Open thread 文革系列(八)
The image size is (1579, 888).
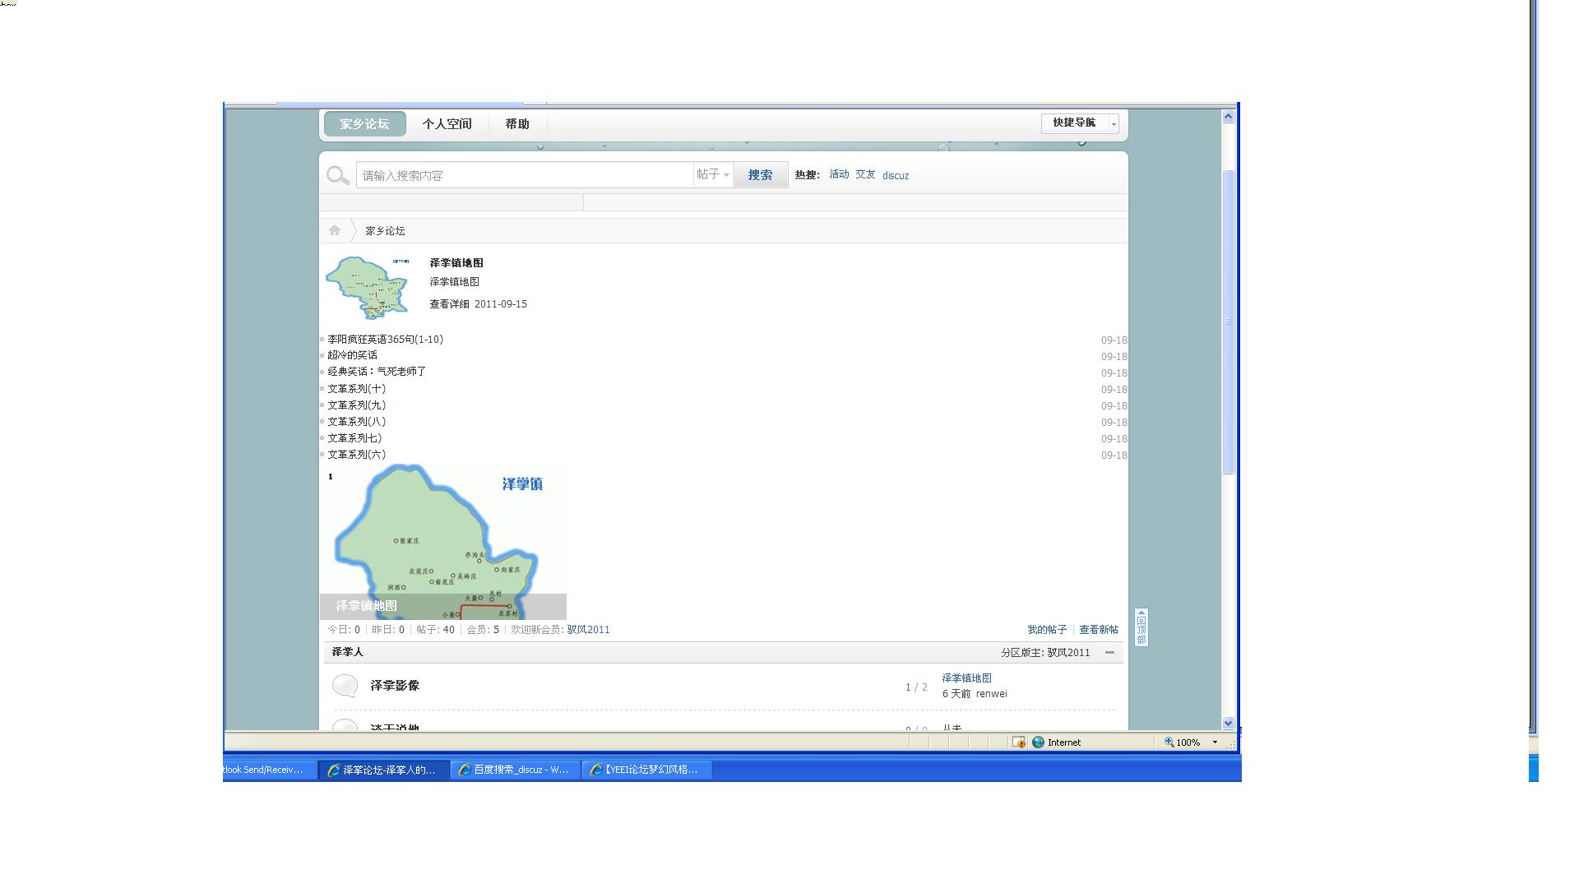[356, 422]
